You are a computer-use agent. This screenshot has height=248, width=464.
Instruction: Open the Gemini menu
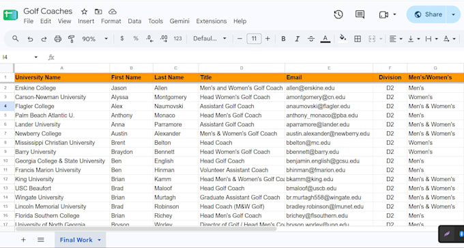tap(179, 21)
